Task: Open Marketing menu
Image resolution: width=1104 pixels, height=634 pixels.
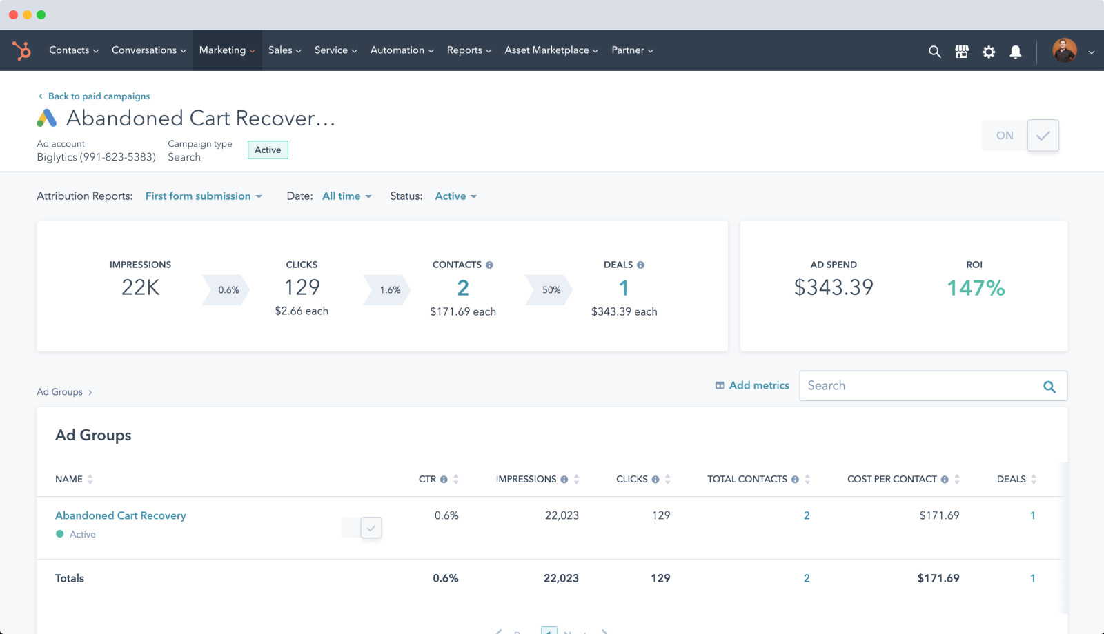Action: coord(227,50)
